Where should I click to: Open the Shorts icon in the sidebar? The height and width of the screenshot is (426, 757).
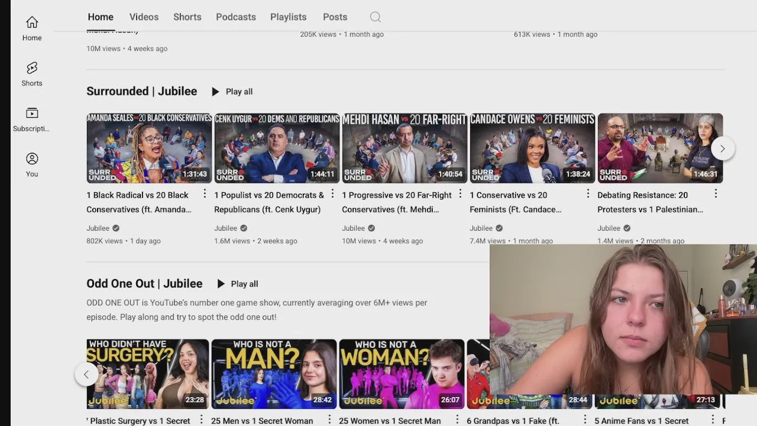click(32, 67)
